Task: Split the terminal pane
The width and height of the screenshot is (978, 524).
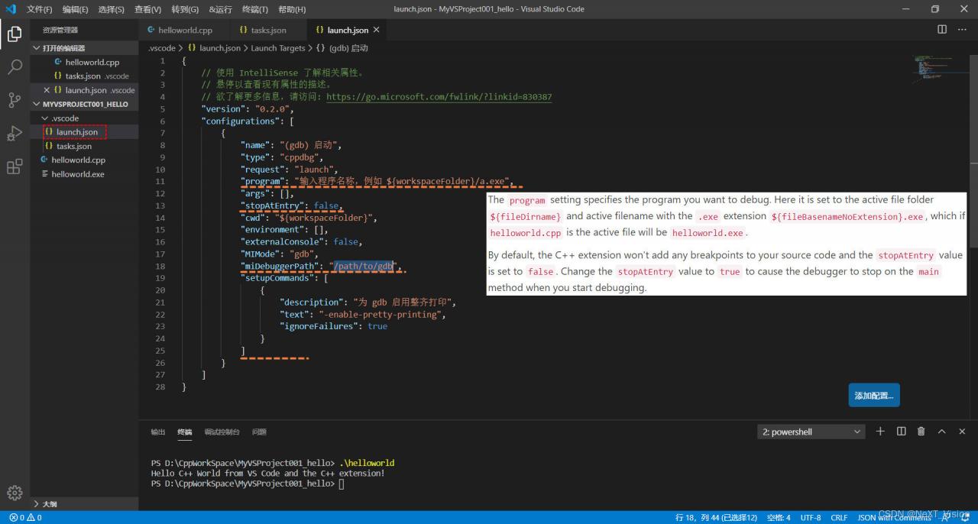Action: [x=901, y=432]
